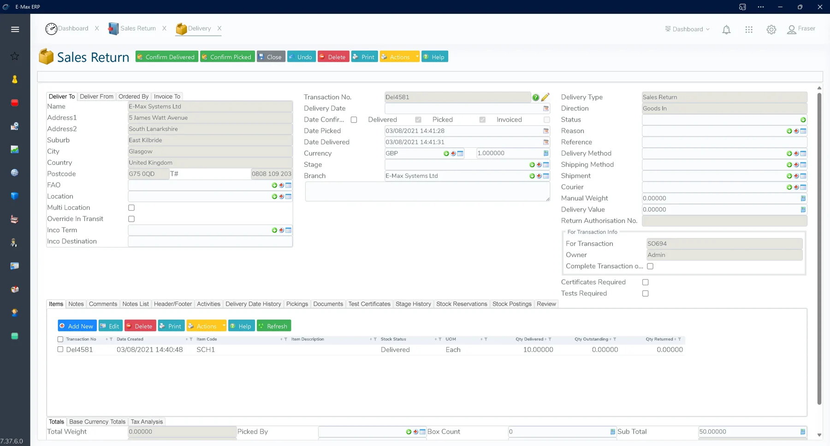Switch to the Tax Analysis tab
The image size is (830, 446).
coord(147,422)
